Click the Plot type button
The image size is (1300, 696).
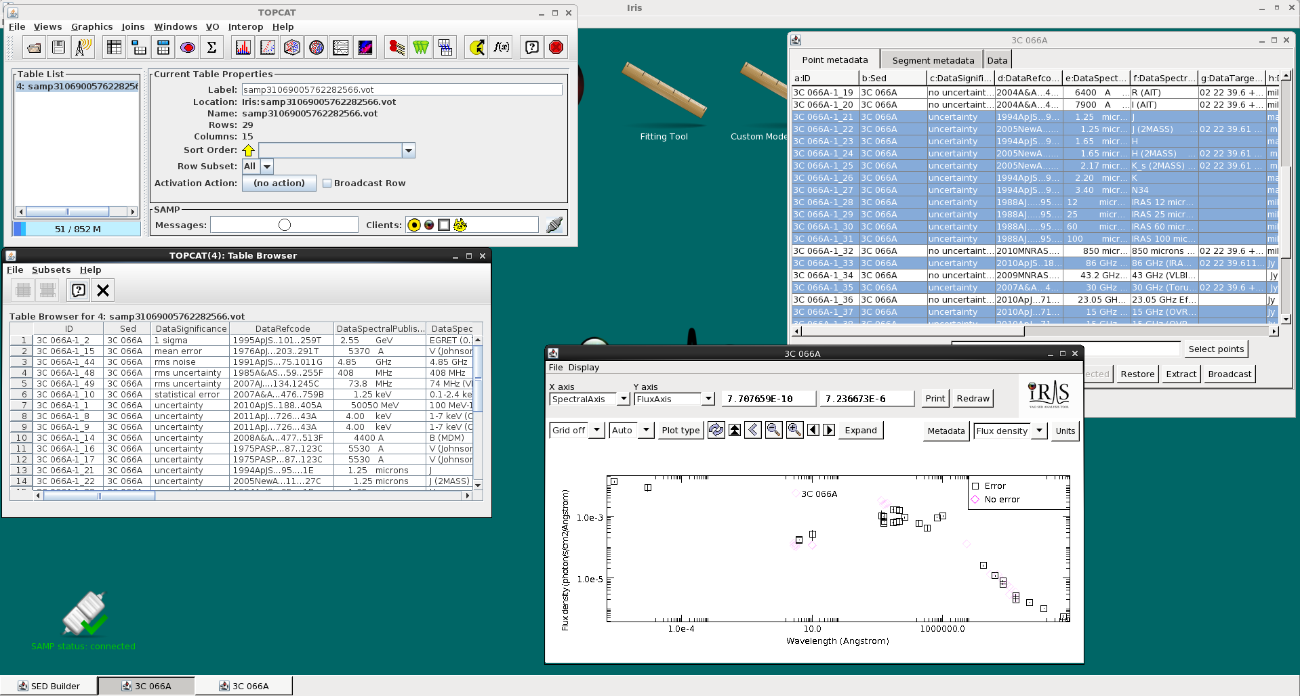681,430
